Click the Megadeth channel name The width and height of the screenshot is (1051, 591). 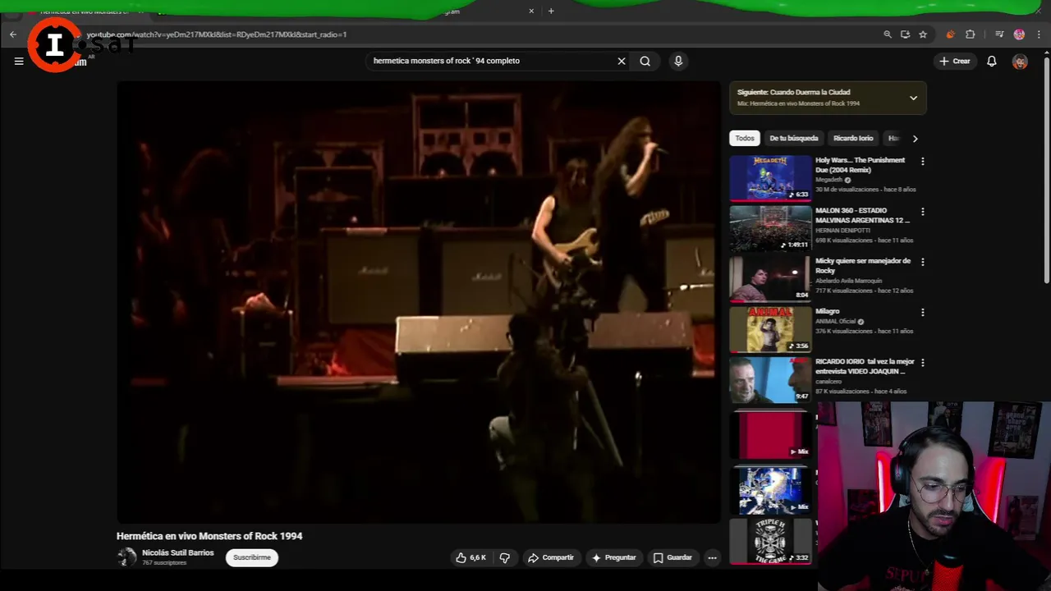[x=829, y=180]
